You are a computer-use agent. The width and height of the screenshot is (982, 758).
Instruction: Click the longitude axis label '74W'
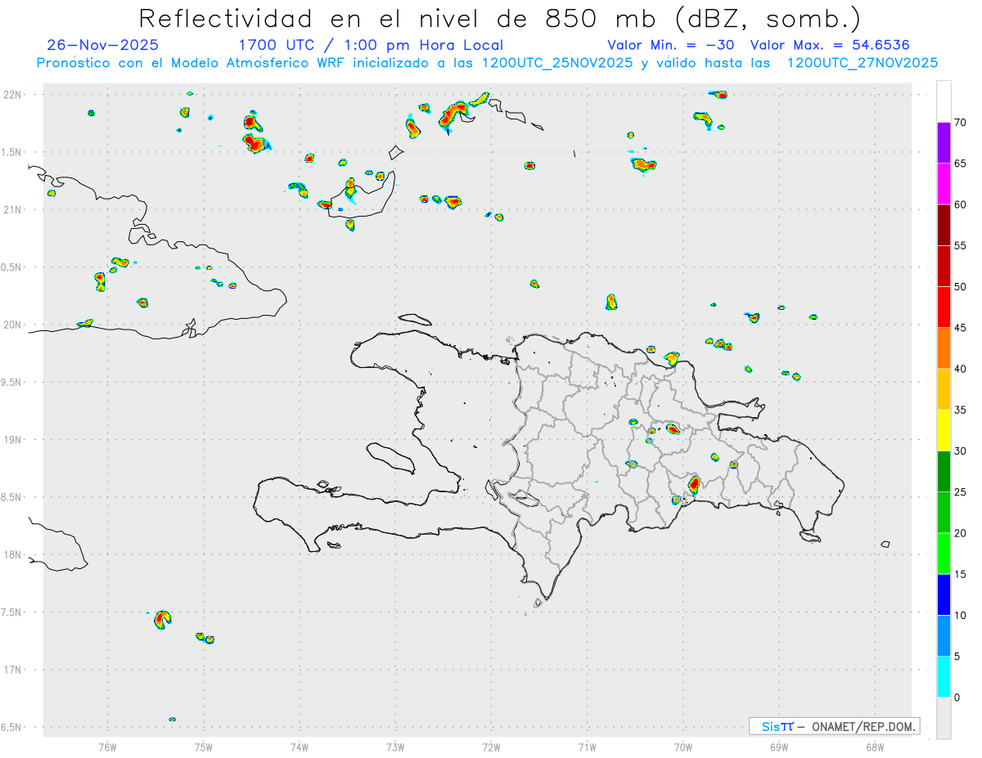(x=300, y=747)
